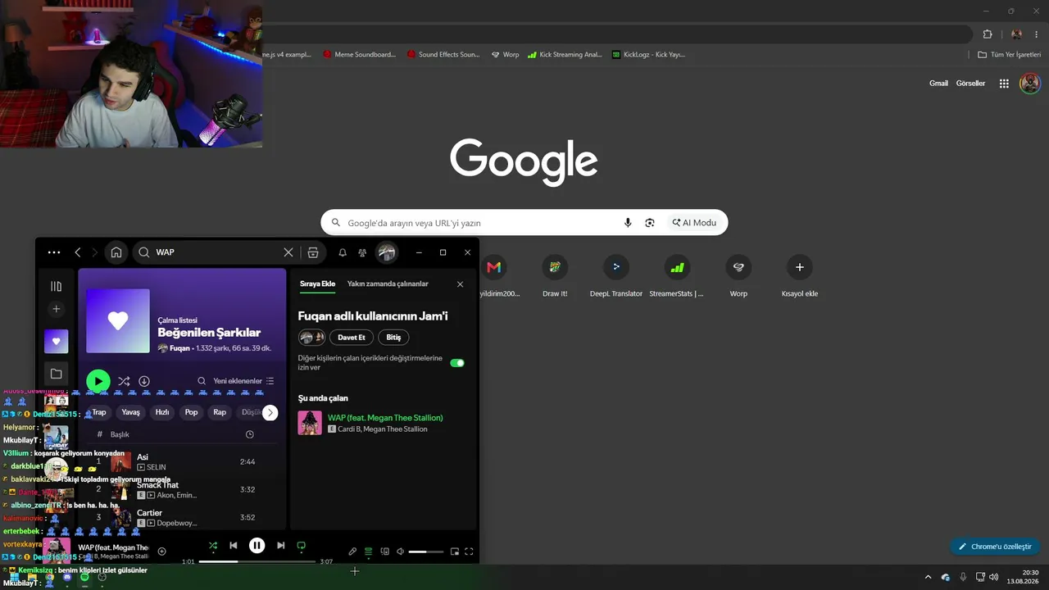Open the Yeni eklenenler sort dropdown
1049x590 pixels.
coord(243,381)
